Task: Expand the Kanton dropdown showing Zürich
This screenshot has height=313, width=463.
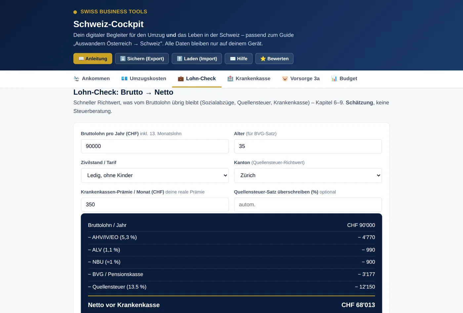Action: [308, 175]
